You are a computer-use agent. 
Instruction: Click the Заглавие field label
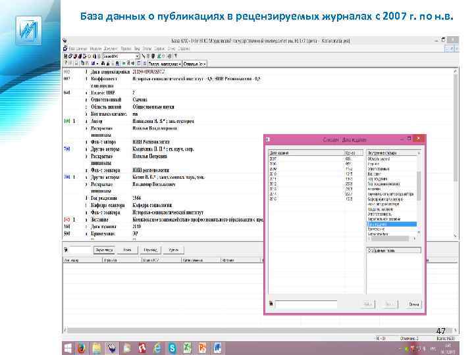coord(99,220)
